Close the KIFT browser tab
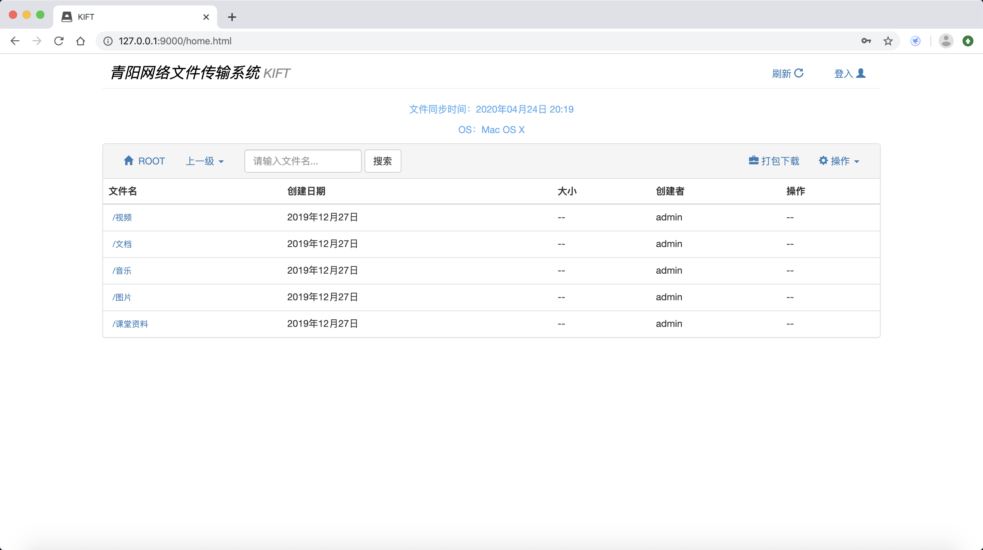Image resolution: width=983 pixels, height=550 pixels. point(206,17)
